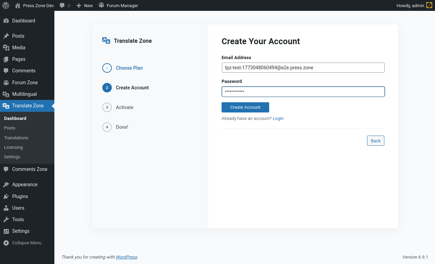Open the Licensing submenu item

(14, 147)
